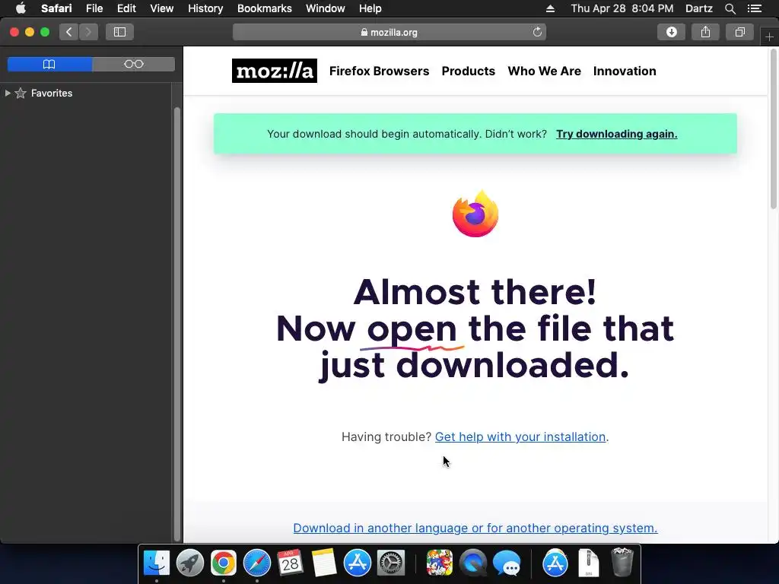Click the Dartz user name
Viewport: 779px width, 584px height.
tap(698, 8)
